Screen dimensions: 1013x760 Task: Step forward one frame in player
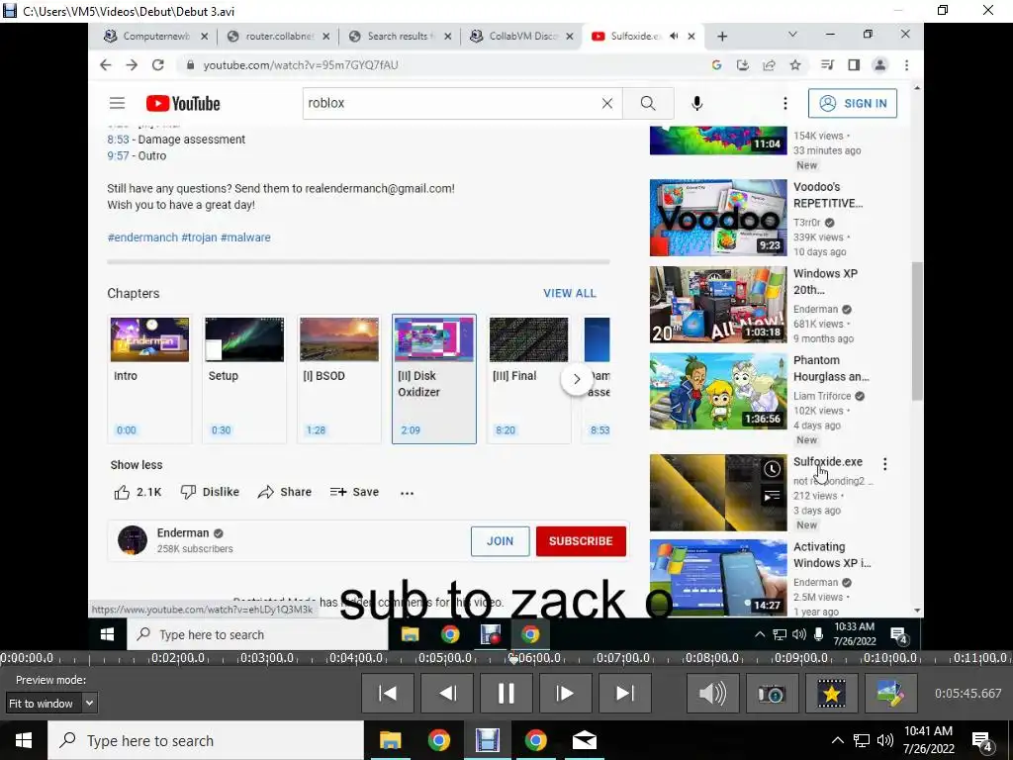pyautogui.click(x=565, y=694)
